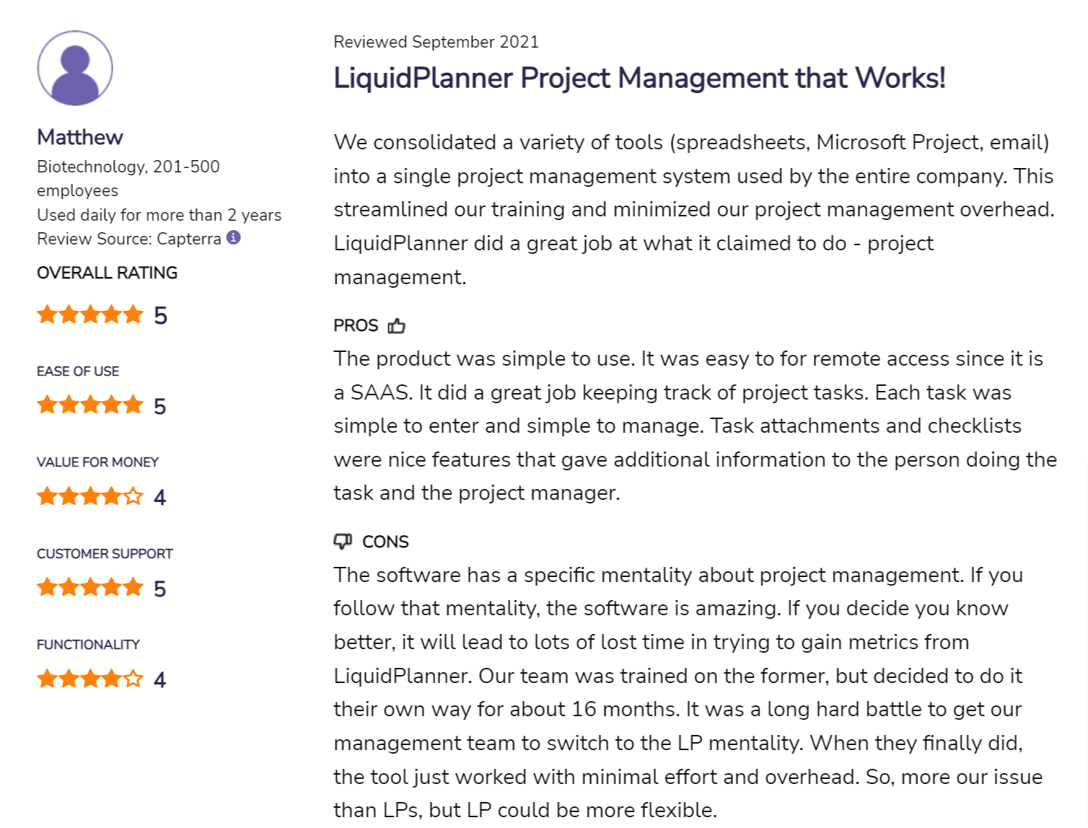Click the Ease of Use star rating

(x=90, y=405)
